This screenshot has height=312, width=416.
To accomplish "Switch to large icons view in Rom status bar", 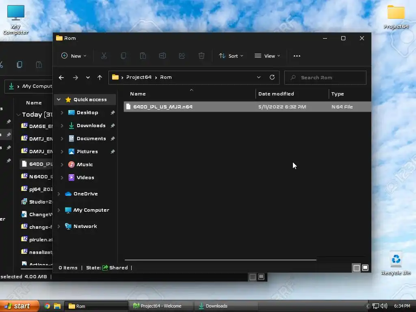I will [x=365, y=268].
